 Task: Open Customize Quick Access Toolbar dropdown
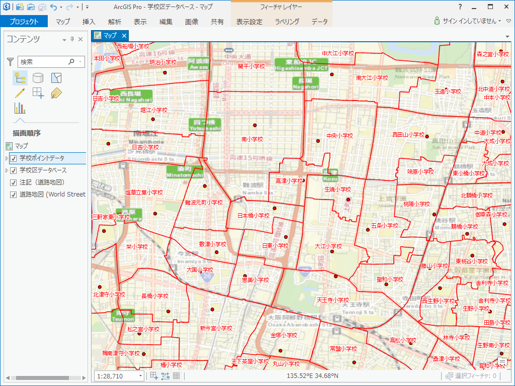click(88, 7)
